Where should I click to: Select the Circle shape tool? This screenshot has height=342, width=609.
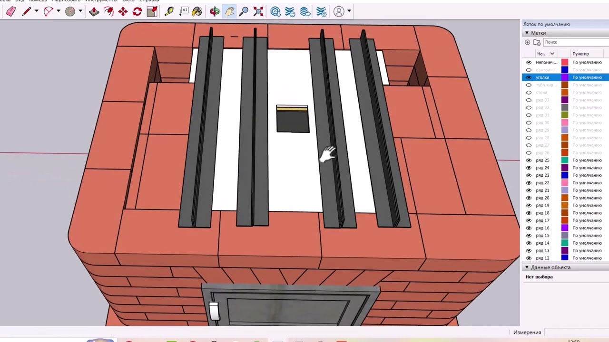(x=70, y=11)
